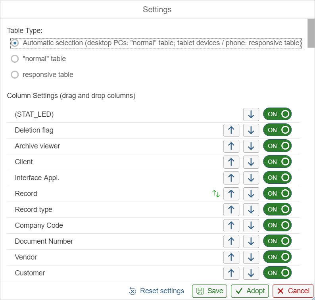
Task: Select Automatic selection table type
Action: click(15, 43)
